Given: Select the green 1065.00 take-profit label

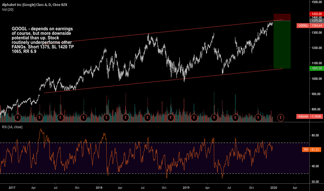Looking at the screenshot, I should tap(317, 68).
